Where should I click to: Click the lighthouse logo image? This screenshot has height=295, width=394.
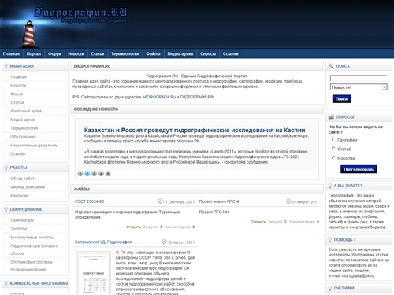30,34
